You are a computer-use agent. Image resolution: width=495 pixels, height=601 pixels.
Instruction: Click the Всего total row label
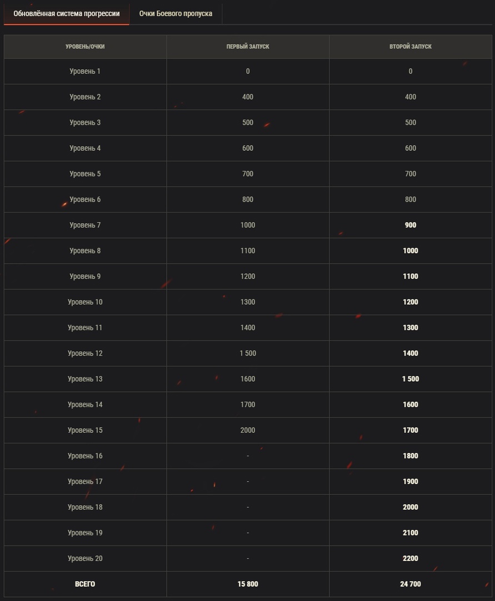pos(85,584)
